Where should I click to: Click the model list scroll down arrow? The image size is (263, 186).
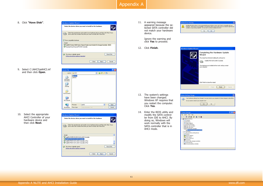pyautogui.click(x=114, y=144)
